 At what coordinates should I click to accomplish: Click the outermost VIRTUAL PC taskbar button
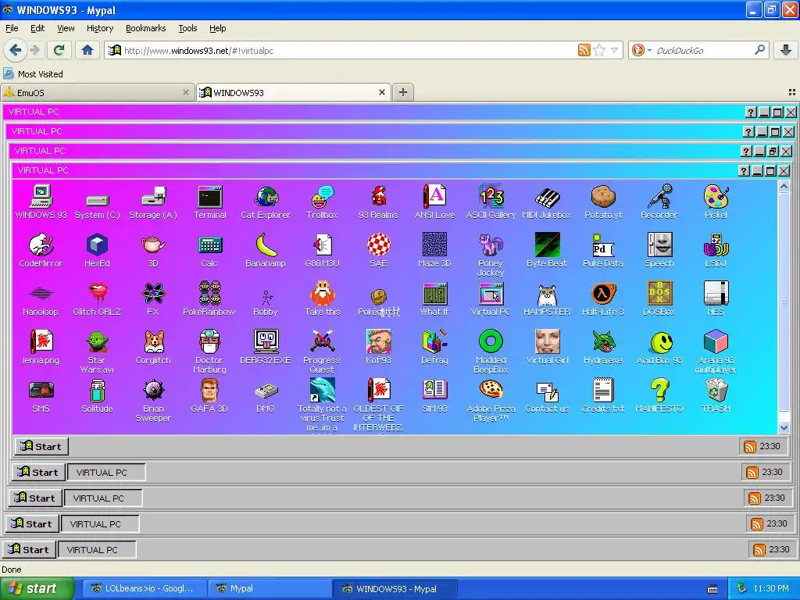tap(96, 549)
